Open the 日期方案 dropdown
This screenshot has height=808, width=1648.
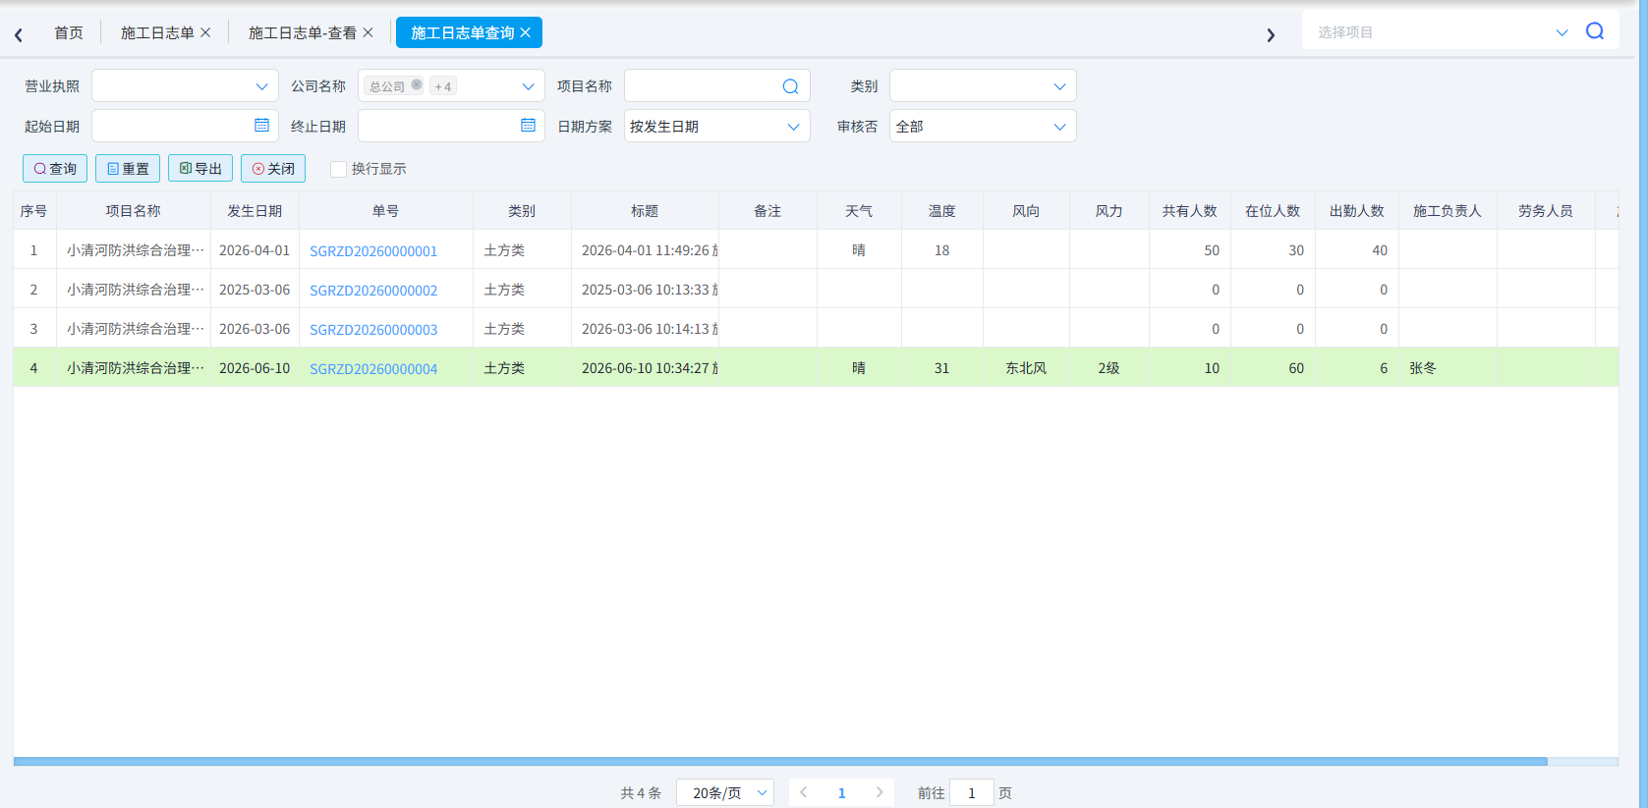pyautogui.click(x=716, y=126)
